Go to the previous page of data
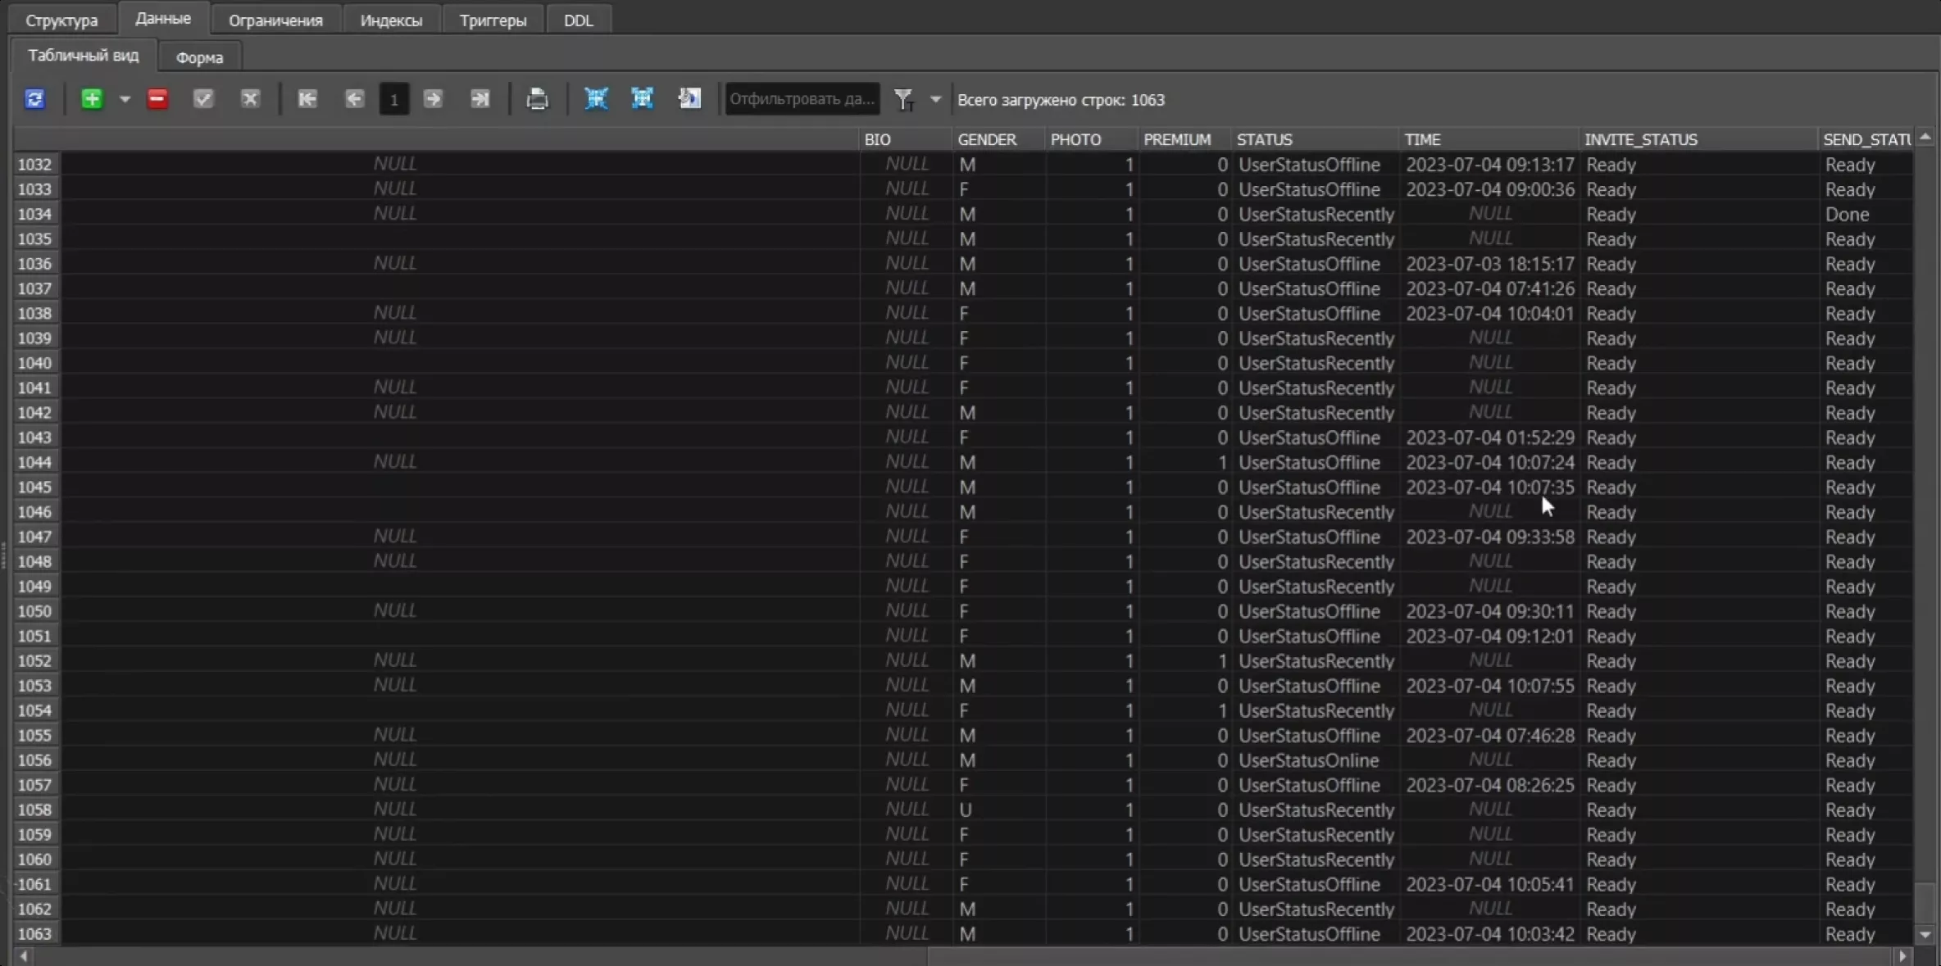Viewport: 1941px width, 966px height. click(x=354, y=99)
